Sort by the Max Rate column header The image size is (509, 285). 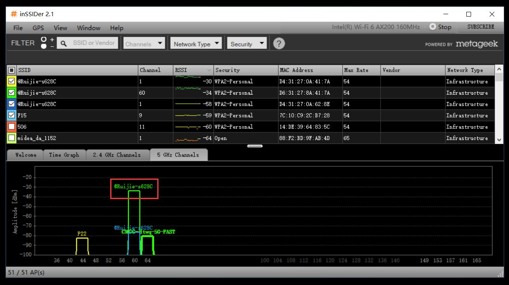click(x=361, y=70)
